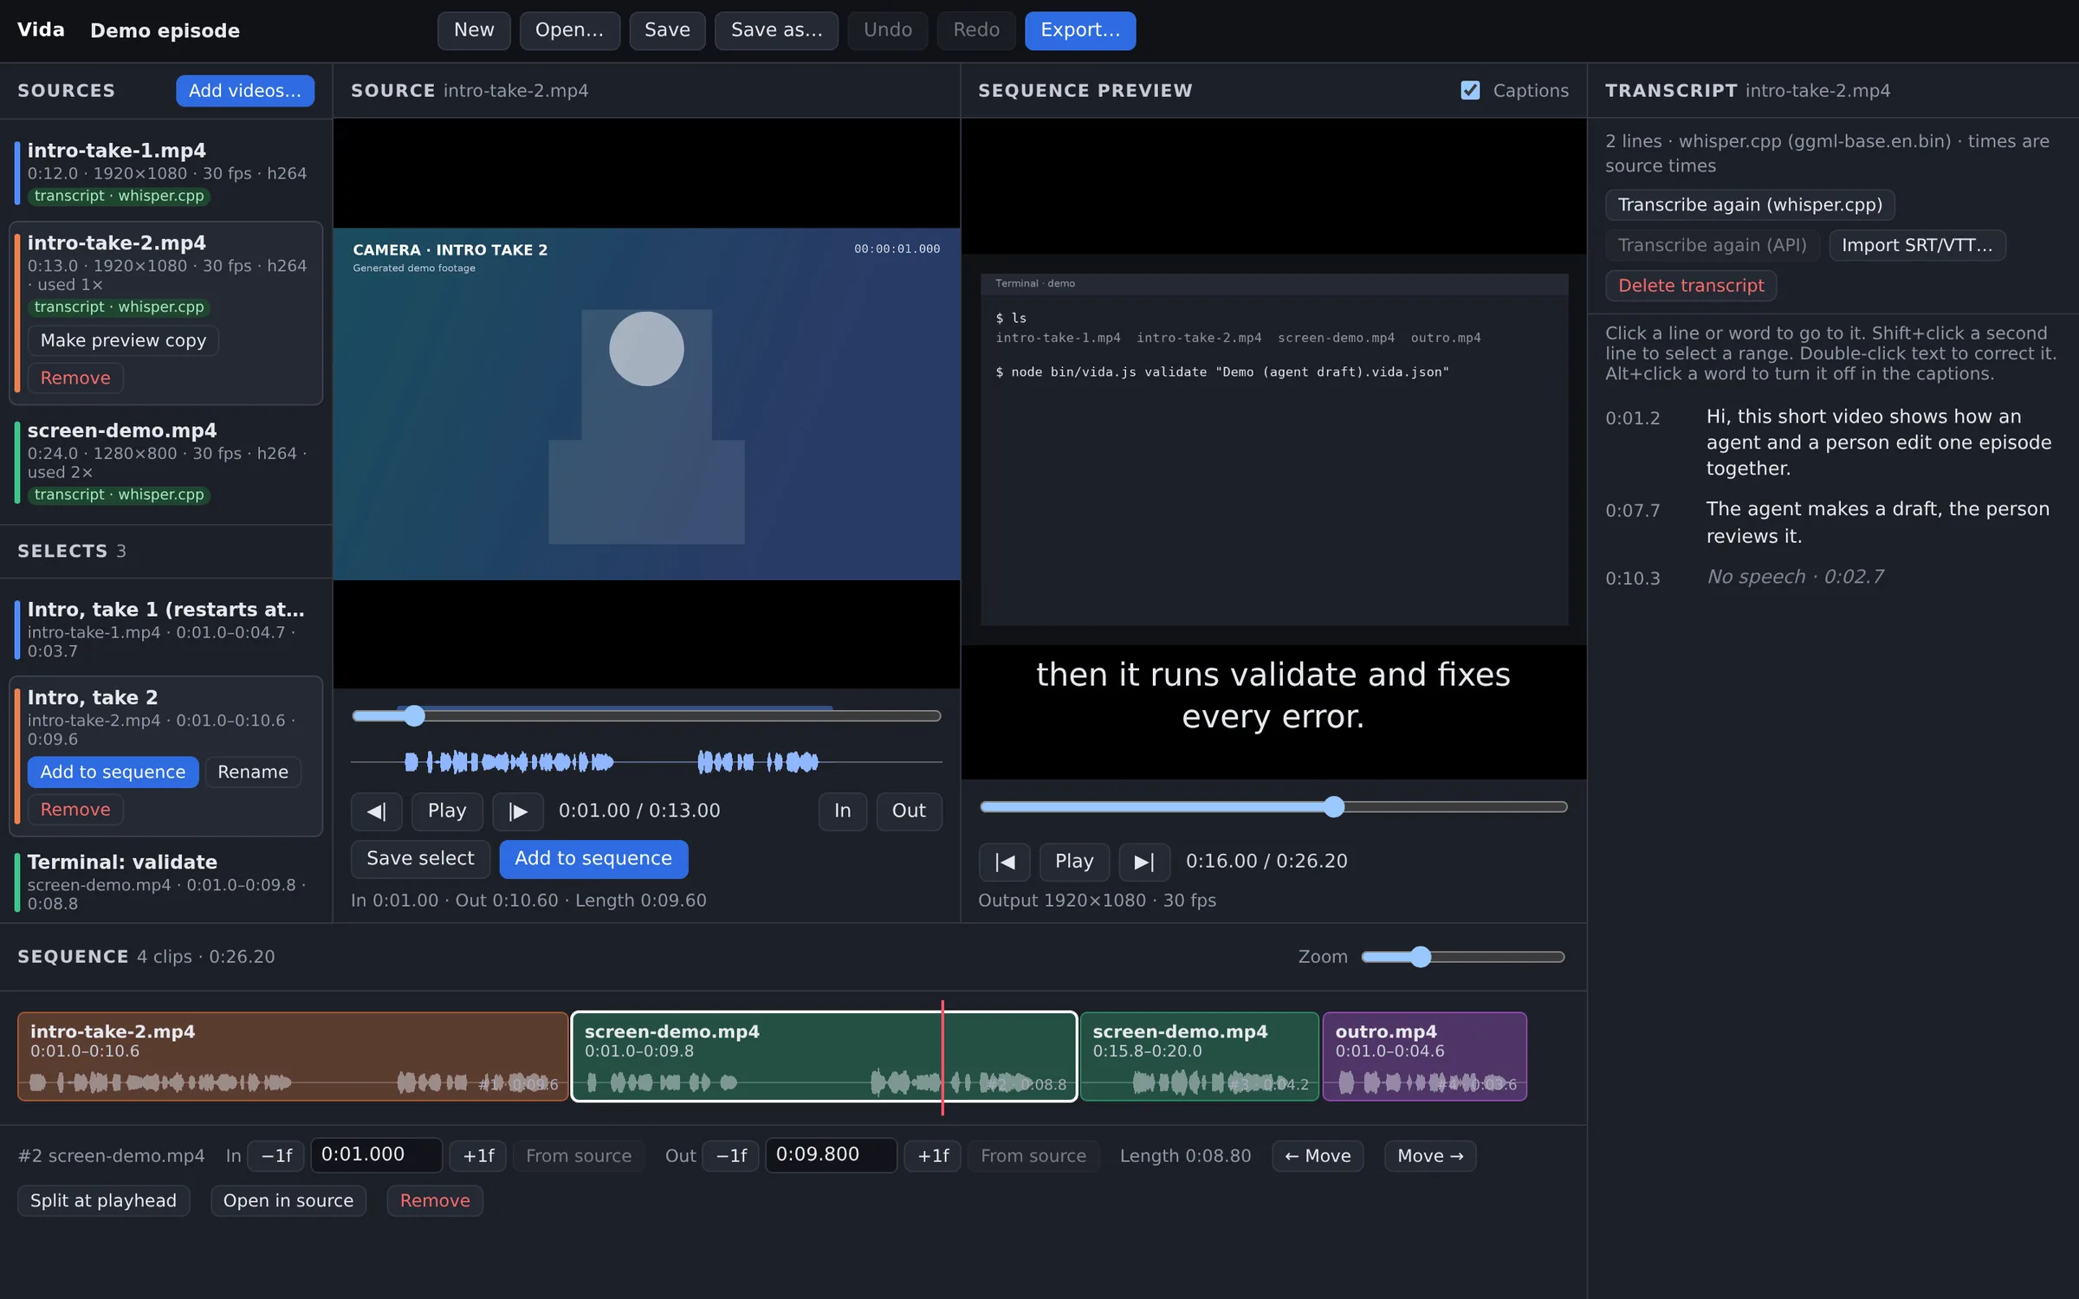This screenshot has width=2079, height=1299.
Task: Nudge clip Out point by −1f
Action: (731, 1156)
